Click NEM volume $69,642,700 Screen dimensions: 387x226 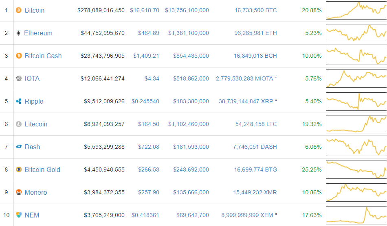(193, 215)
